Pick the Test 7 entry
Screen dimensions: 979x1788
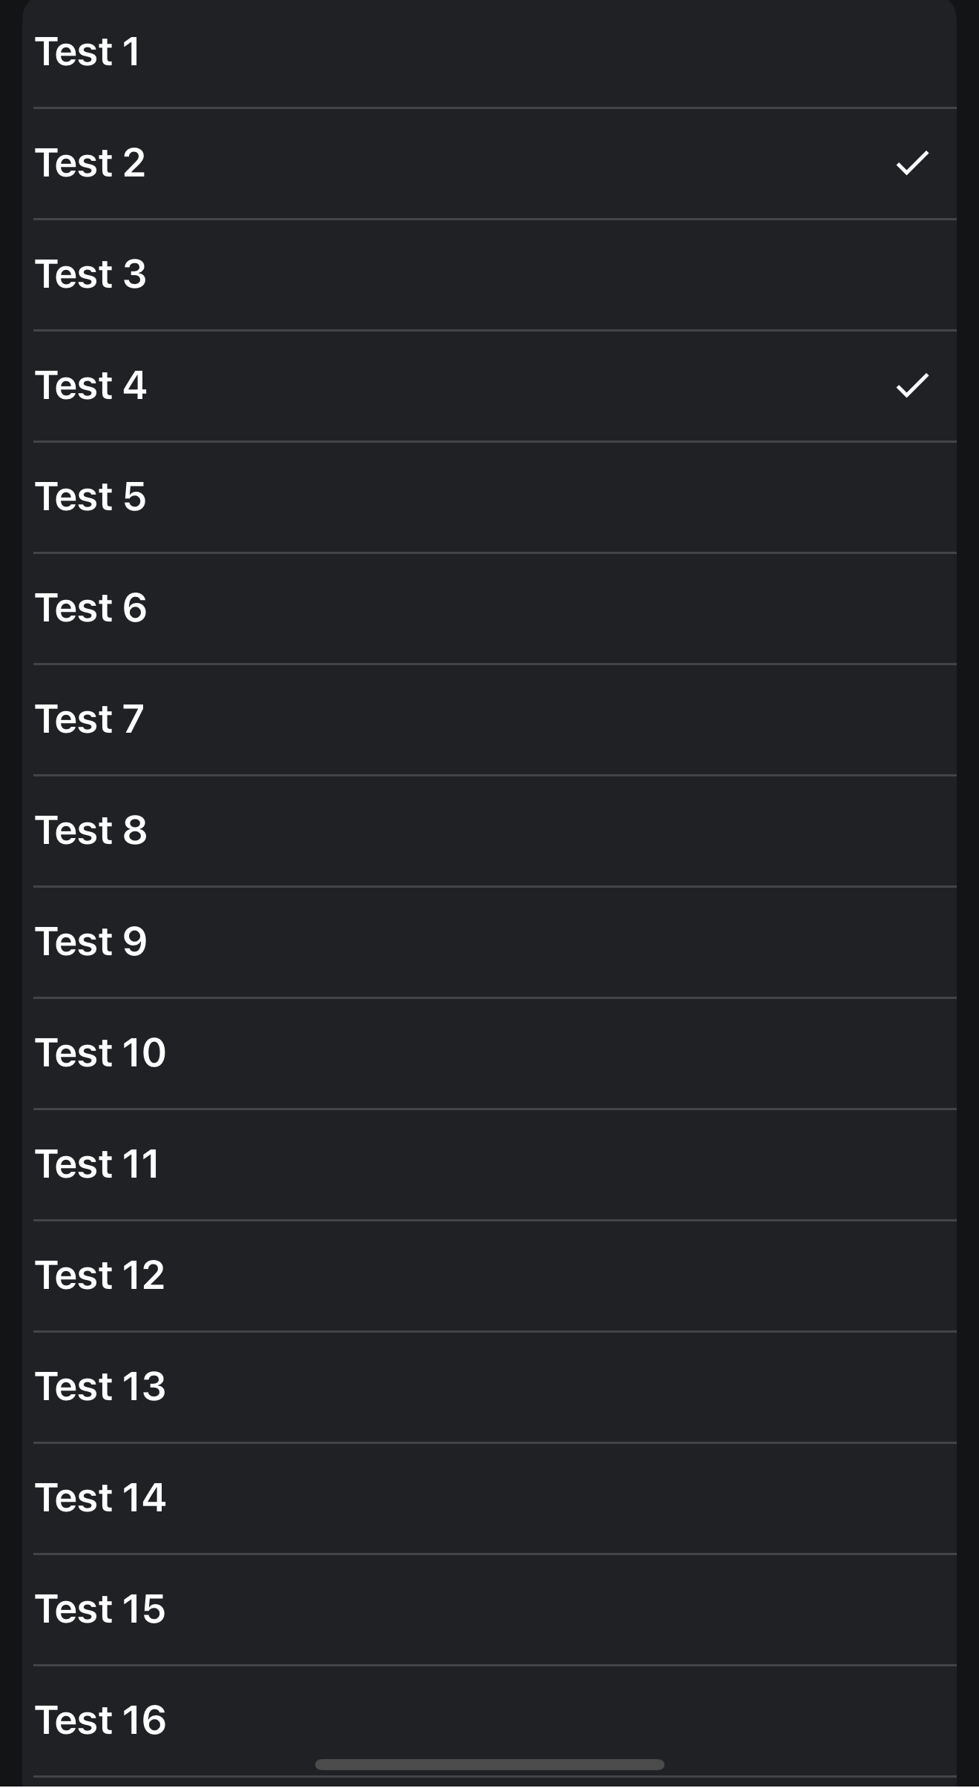[x=489, y=719]
